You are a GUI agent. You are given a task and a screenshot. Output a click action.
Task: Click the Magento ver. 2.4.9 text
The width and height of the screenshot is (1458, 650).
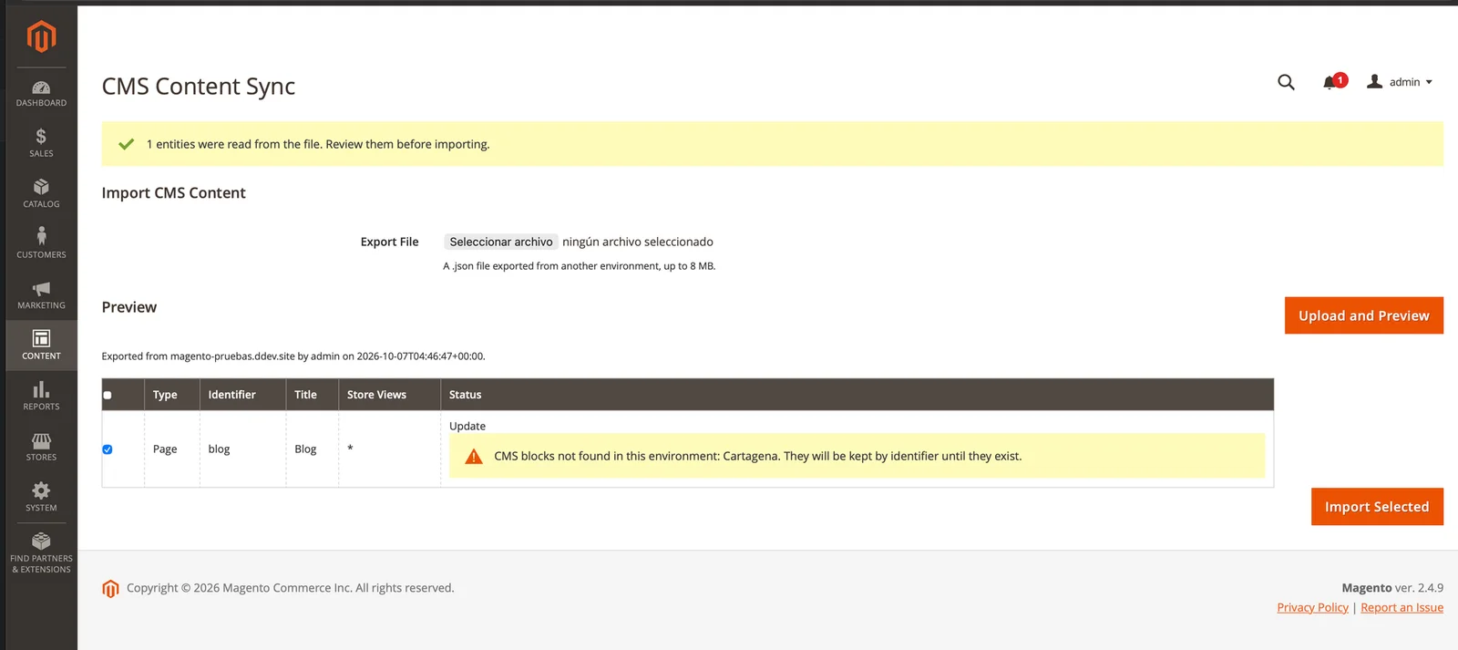pos(1392,588)
